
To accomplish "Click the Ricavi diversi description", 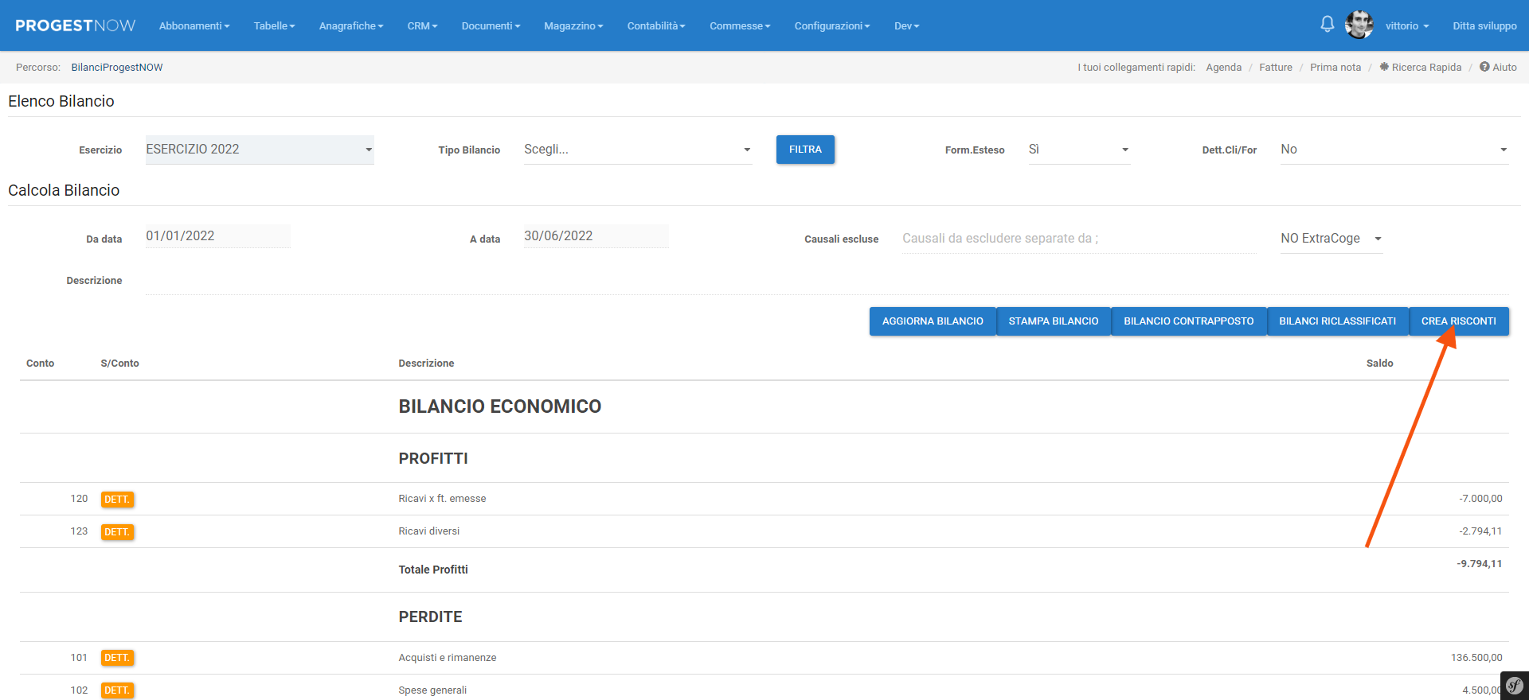I will click(x=429, y=531).
